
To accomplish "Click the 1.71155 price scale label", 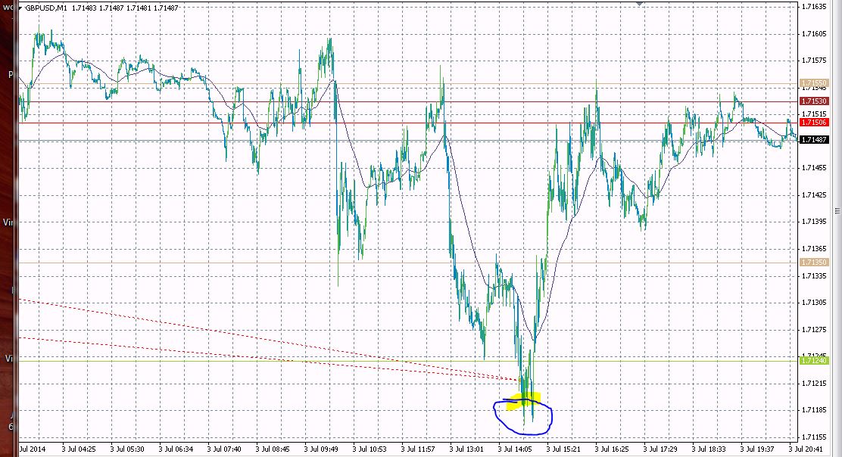I will coord(814,437).
